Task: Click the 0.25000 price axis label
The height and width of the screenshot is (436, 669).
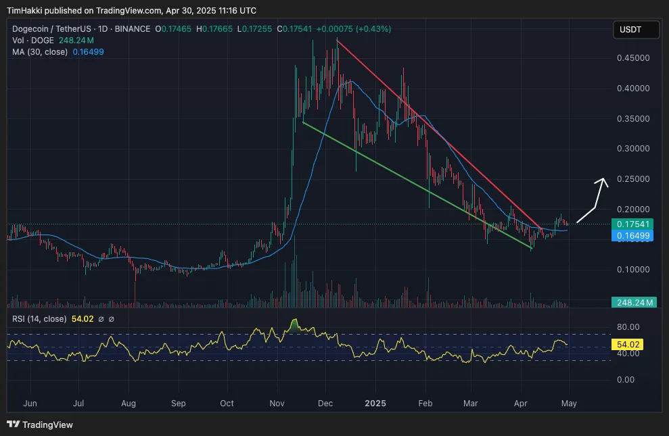Action: (634, 179)
